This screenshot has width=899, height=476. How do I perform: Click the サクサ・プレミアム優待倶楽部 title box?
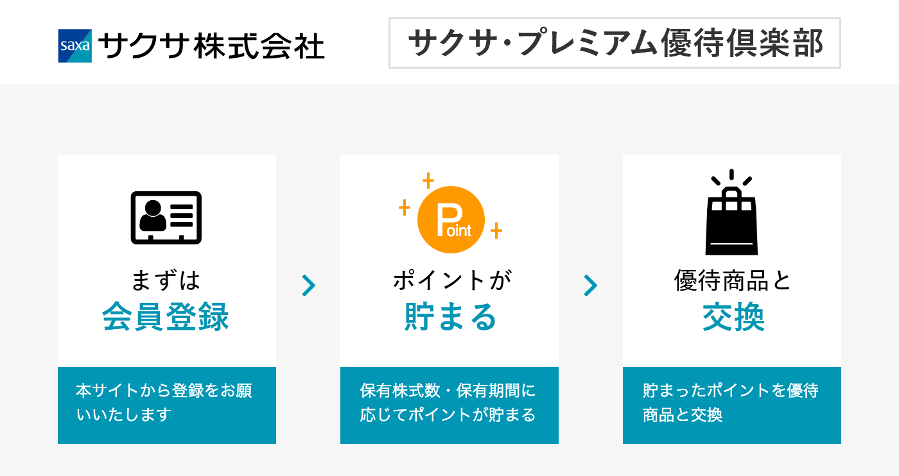[615, 43]
